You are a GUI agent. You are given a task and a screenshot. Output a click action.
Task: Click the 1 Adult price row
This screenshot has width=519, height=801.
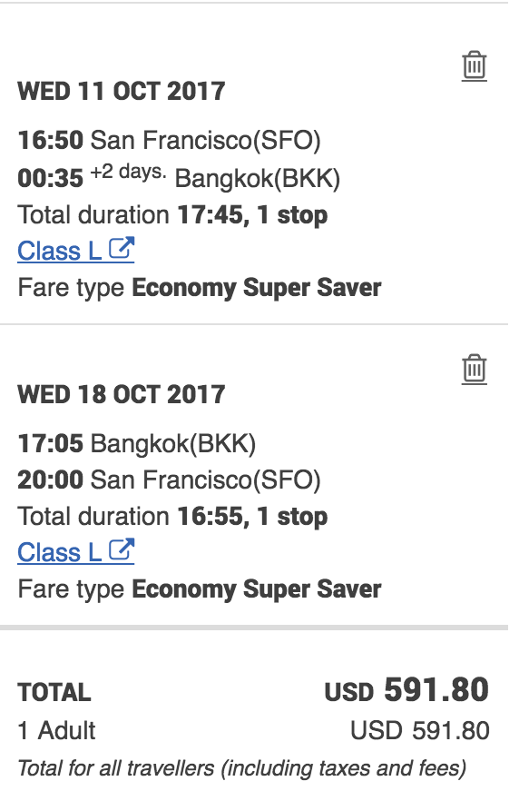click(x=254, y=730)
